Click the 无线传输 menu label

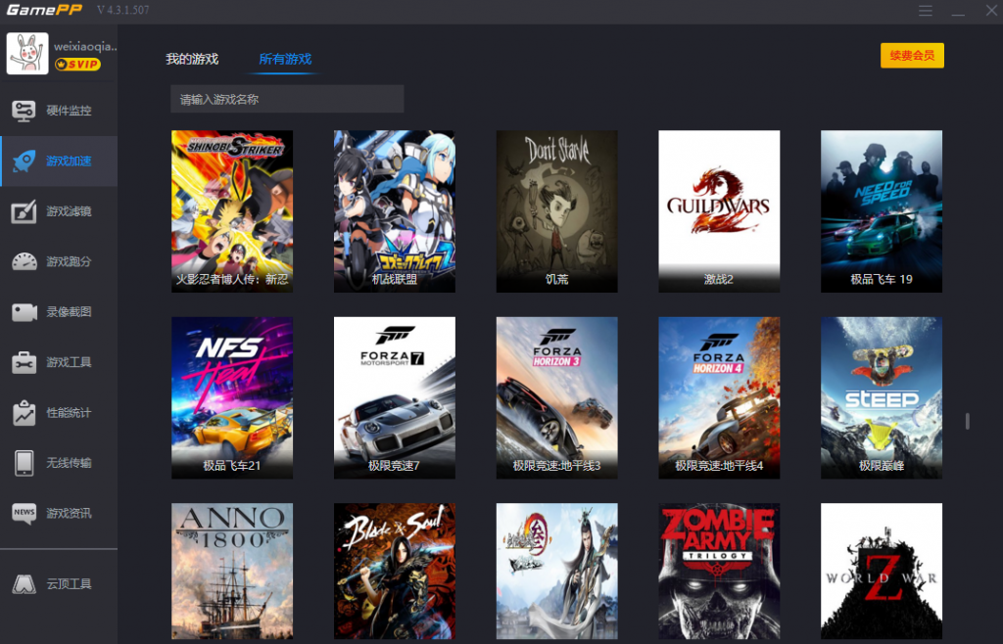[69, 463]
